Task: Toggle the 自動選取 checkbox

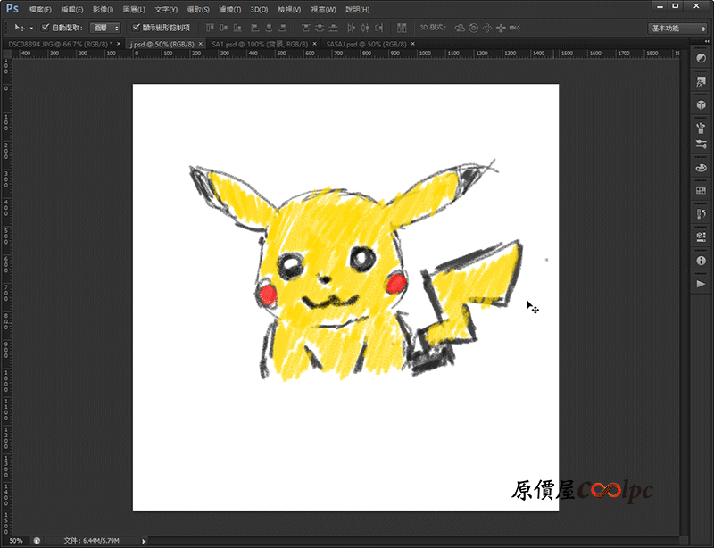Action: (x=46, y=28)
